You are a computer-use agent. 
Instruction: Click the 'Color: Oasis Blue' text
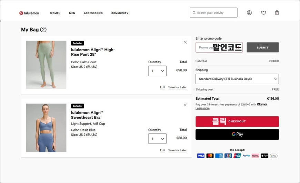click(83, 130)
